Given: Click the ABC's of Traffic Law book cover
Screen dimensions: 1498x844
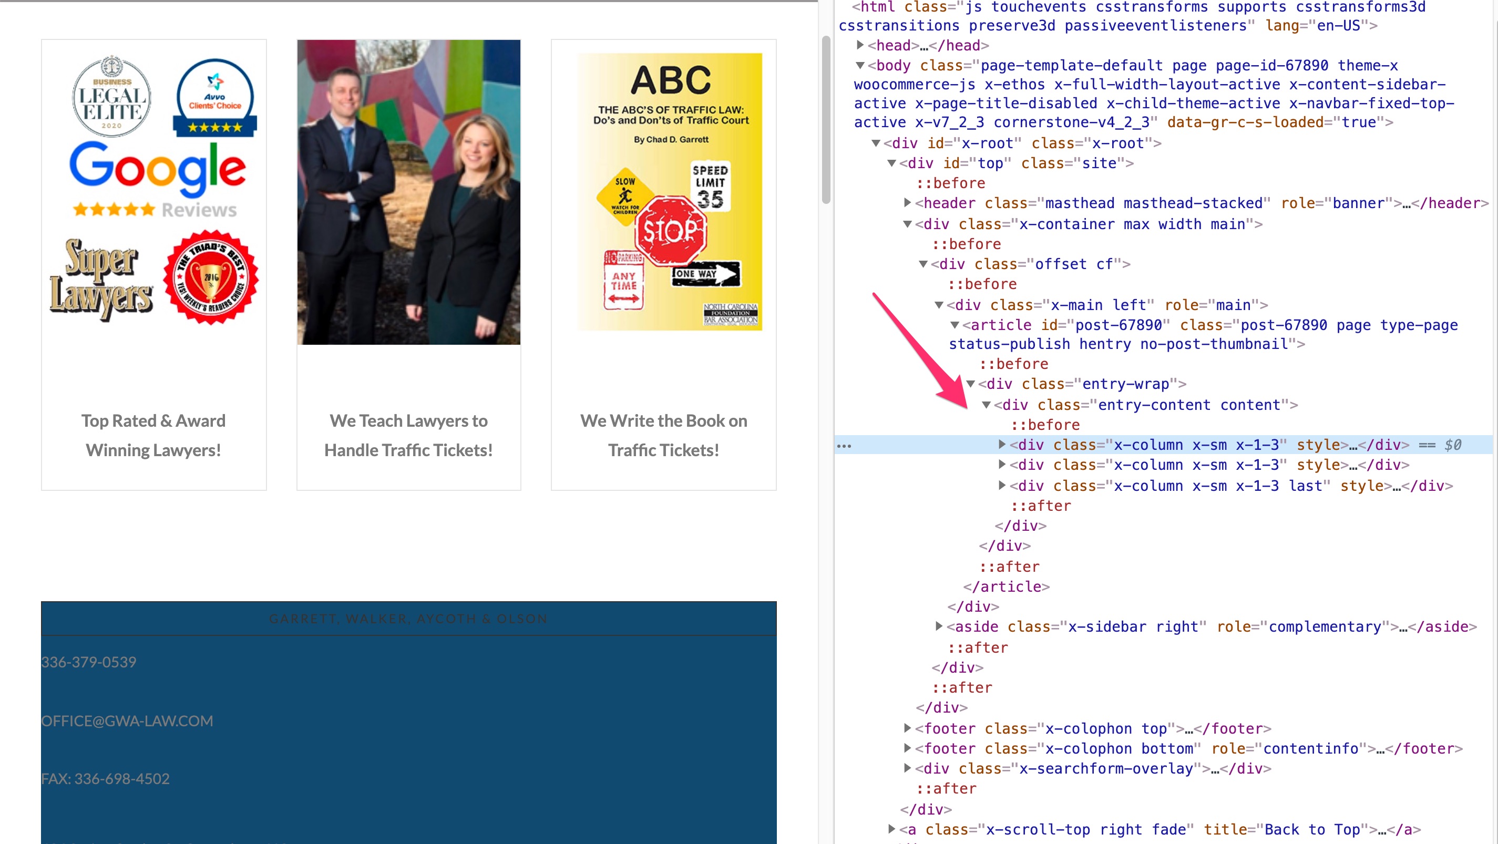Looking at the screenshot, I should (x=670, y=192).
